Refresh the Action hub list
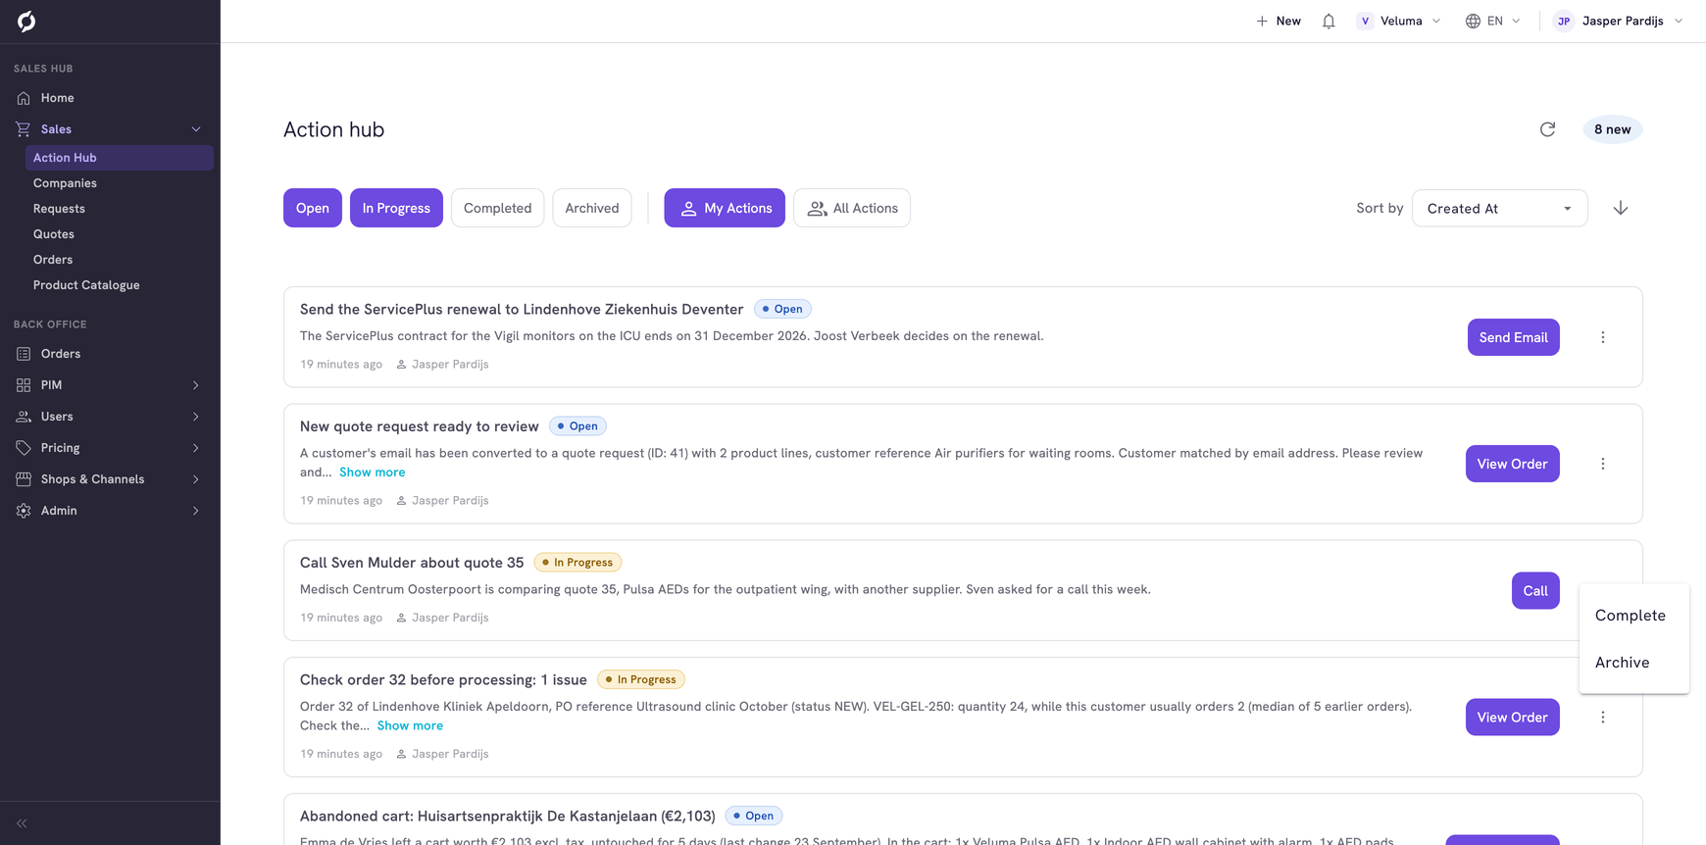1706x845 pixels. [1547, 129]
